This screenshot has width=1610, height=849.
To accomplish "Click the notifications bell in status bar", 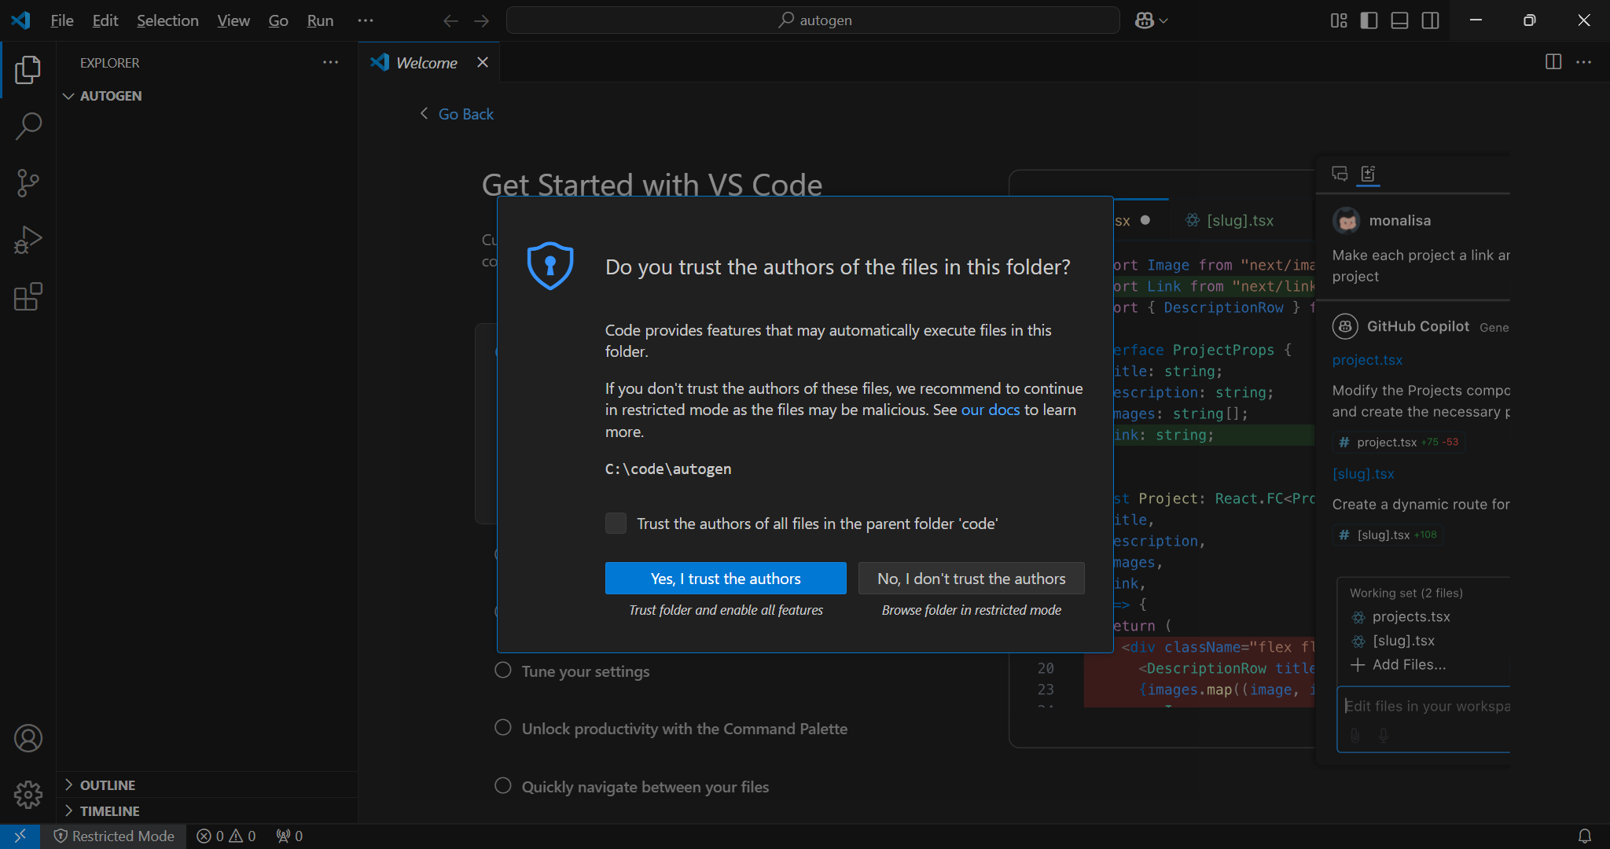I will (1585, 836).
